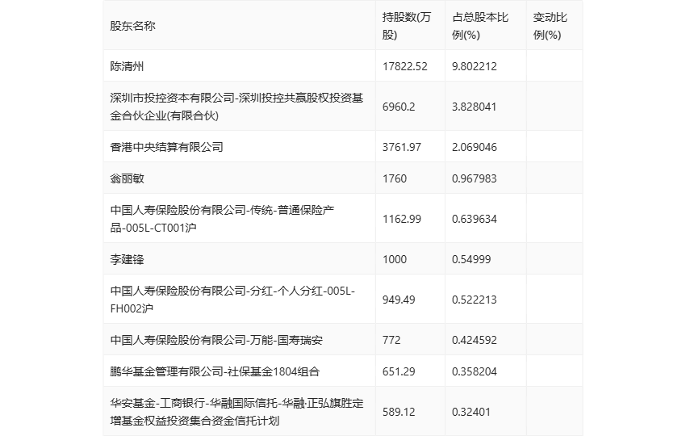The width and height of the screenshot is (686, 436).
Task: Select the 股东名称 column header
Action: tap(132, 26)
